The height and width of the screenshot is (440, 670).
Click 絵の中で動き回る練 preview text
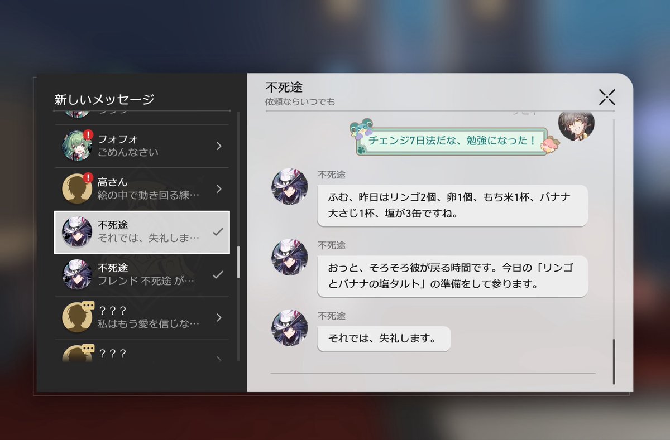(149, 195)
